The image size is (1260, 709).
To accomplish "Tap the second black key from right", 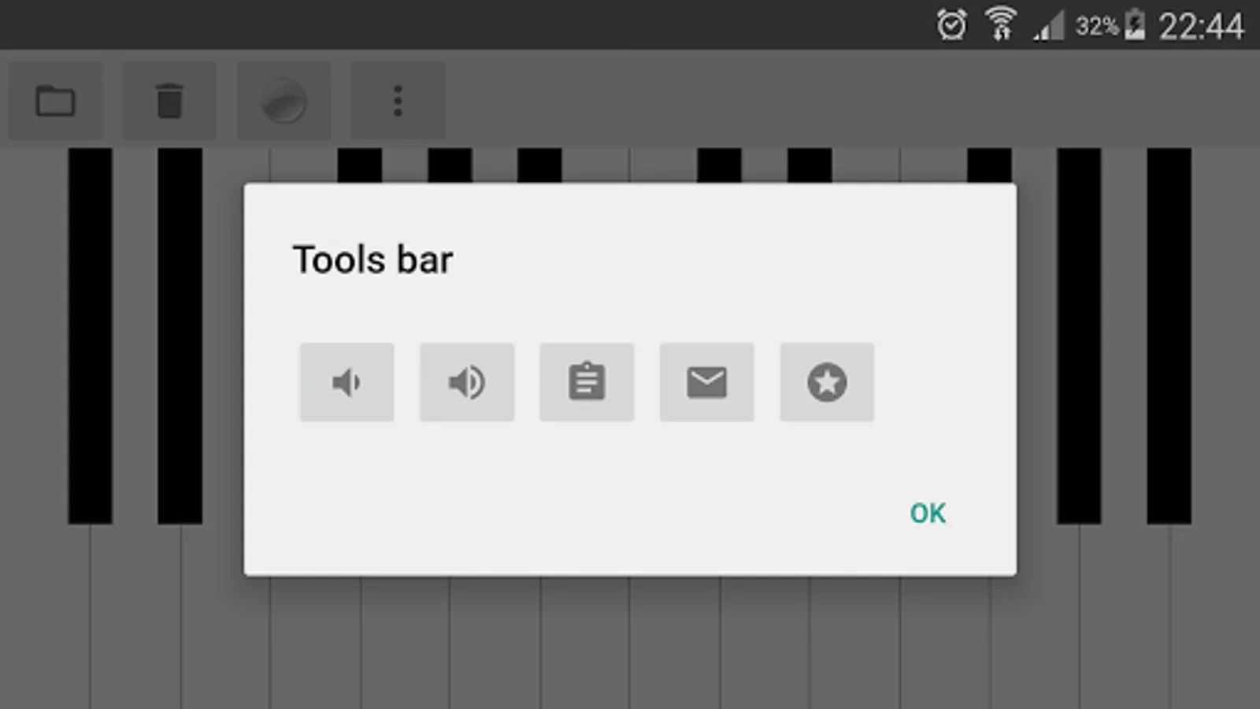I will [1079, 336].
